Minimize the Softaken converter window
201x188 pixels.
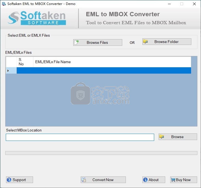point(169,4)
